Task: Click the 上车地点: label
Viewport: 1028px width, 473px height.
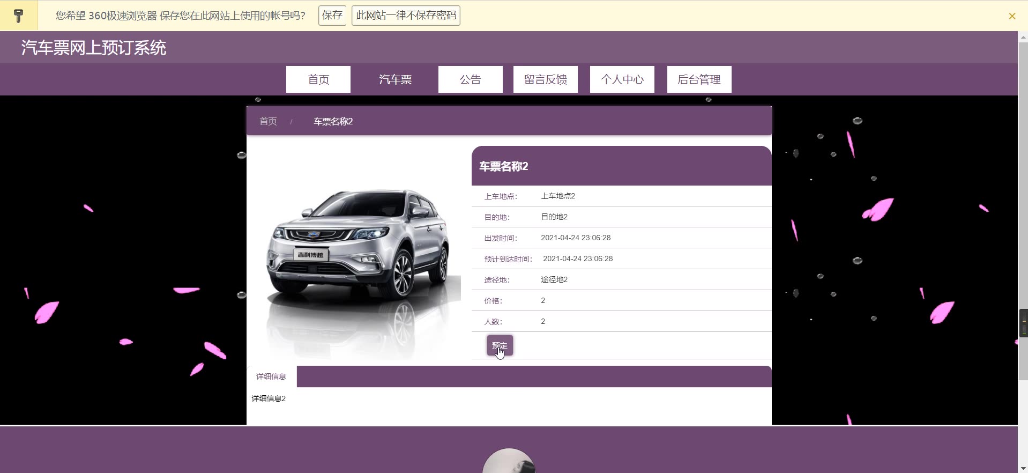Action: pyautogui.click(x=501, y=196)
